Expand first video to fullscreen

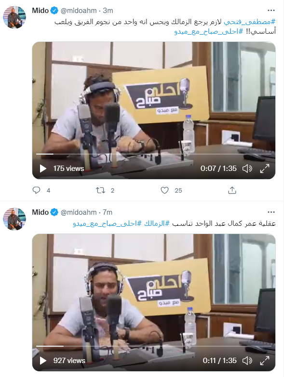(265, 169)
